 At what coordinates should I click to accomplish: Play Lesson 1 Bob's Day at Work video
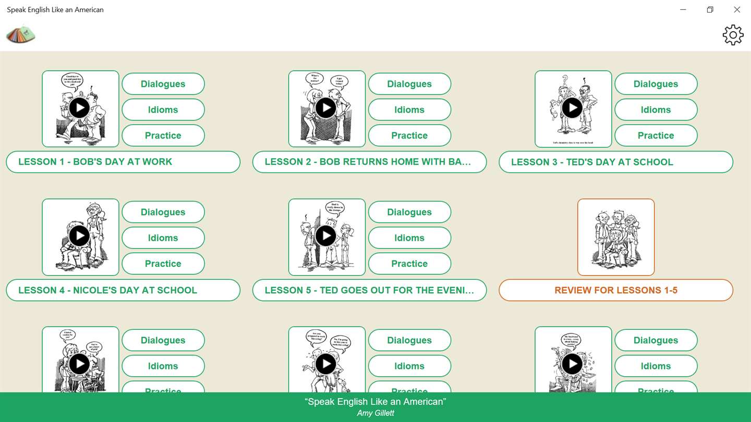[x=79, y=108]
